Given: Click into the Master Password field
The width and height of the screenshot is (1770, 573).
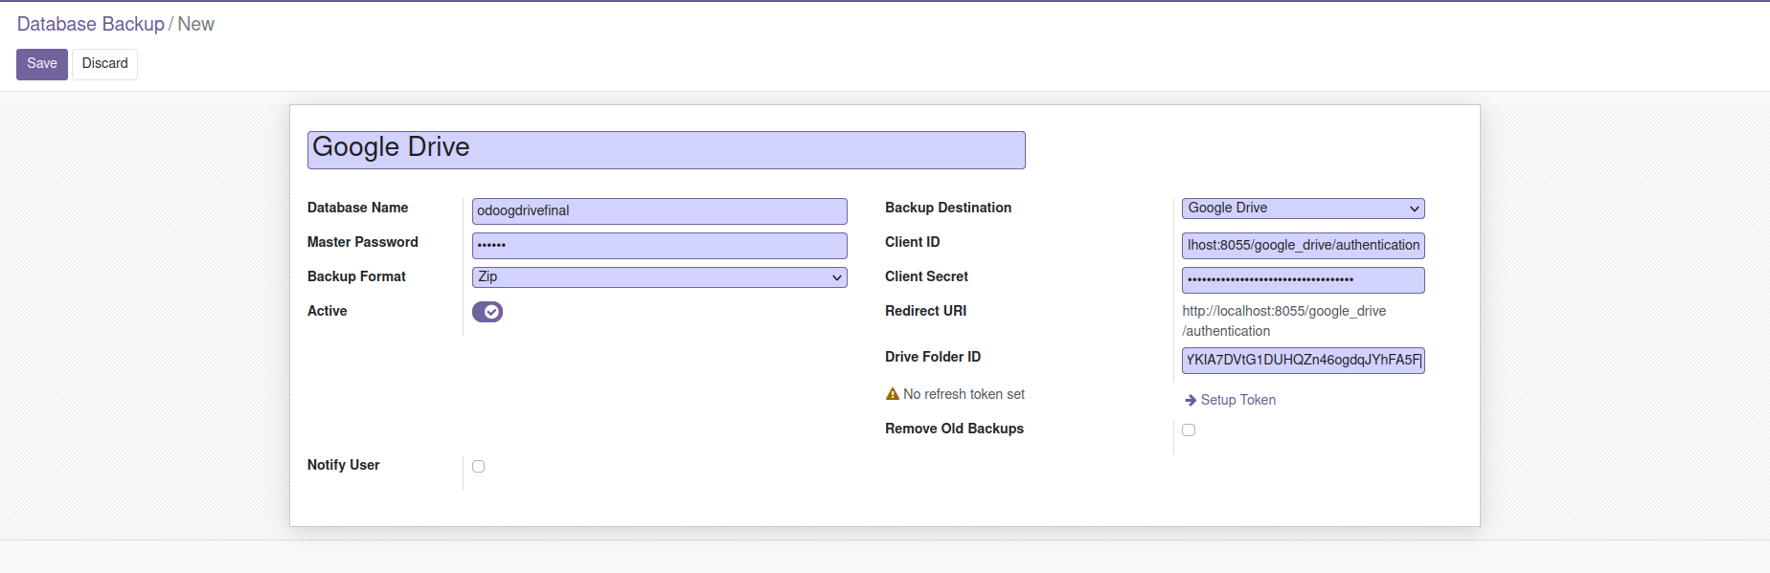Looking at the screenshot, I should [x=659, y=246].
